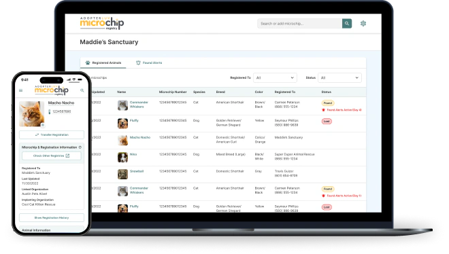Click Found Alerts Active (Day 4) link
The height and width of the screenshot is (254, 449).
[344, 110]
